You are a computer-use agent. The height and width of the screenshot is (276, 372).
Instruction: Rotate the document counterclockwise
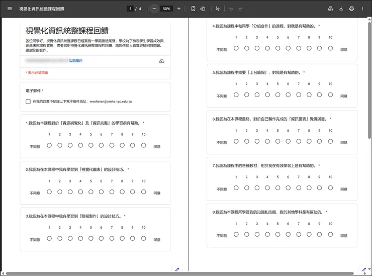point(203,9)
